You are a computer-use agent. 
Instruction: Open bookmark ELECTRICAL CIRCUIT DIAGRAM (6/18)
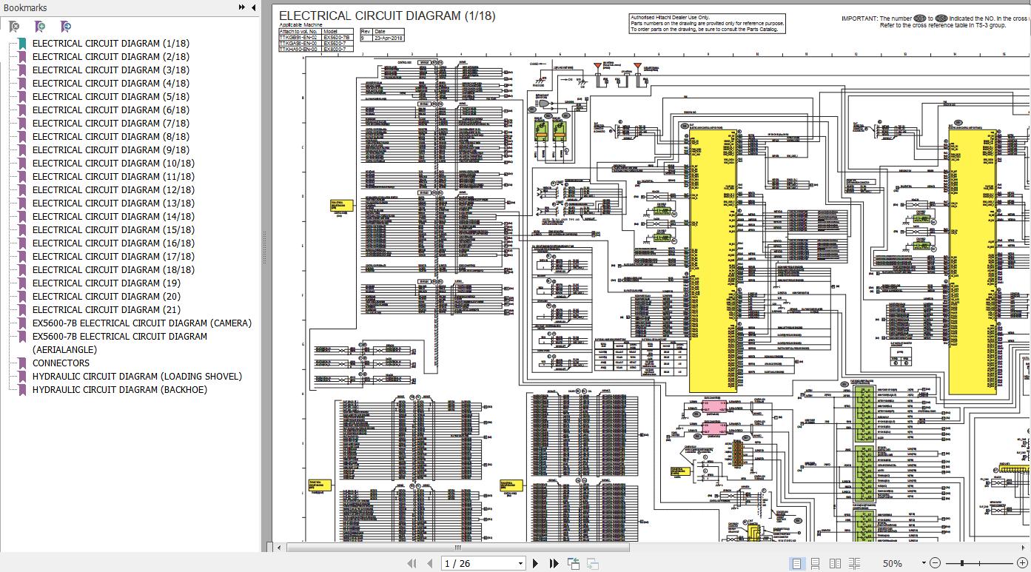pos(110,110)
